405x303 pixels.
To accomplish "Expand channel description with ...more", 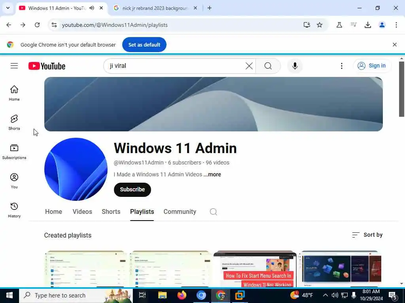I will coord(212,174).
